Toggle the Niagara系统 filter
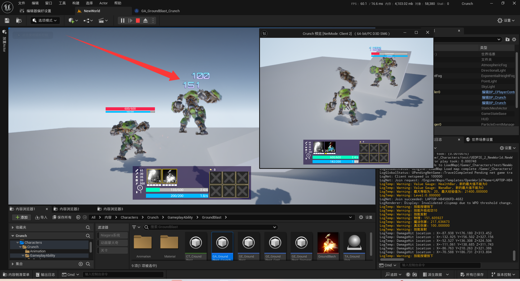Screen dimensions: 520x281 coord(112,235)
